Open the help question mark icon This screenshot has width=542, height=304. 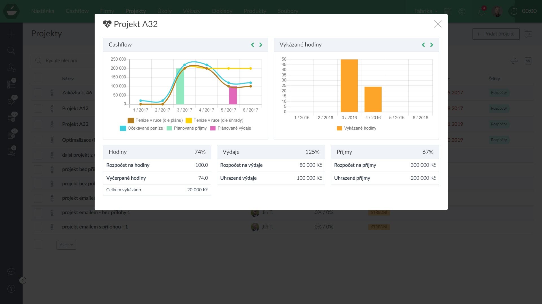click(11, 289)
